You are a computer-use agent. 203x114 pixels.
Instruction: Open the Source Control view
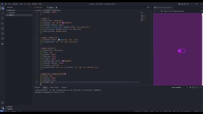[x=3, y=18]
